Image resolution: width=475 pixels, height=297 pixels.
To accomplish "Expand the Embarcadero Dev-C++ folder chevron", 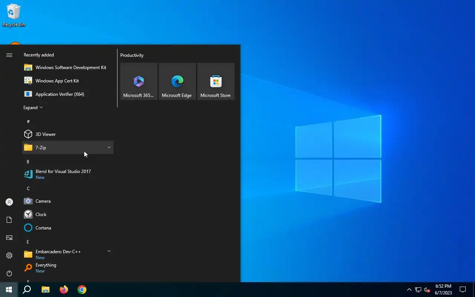I will (109, 251).
